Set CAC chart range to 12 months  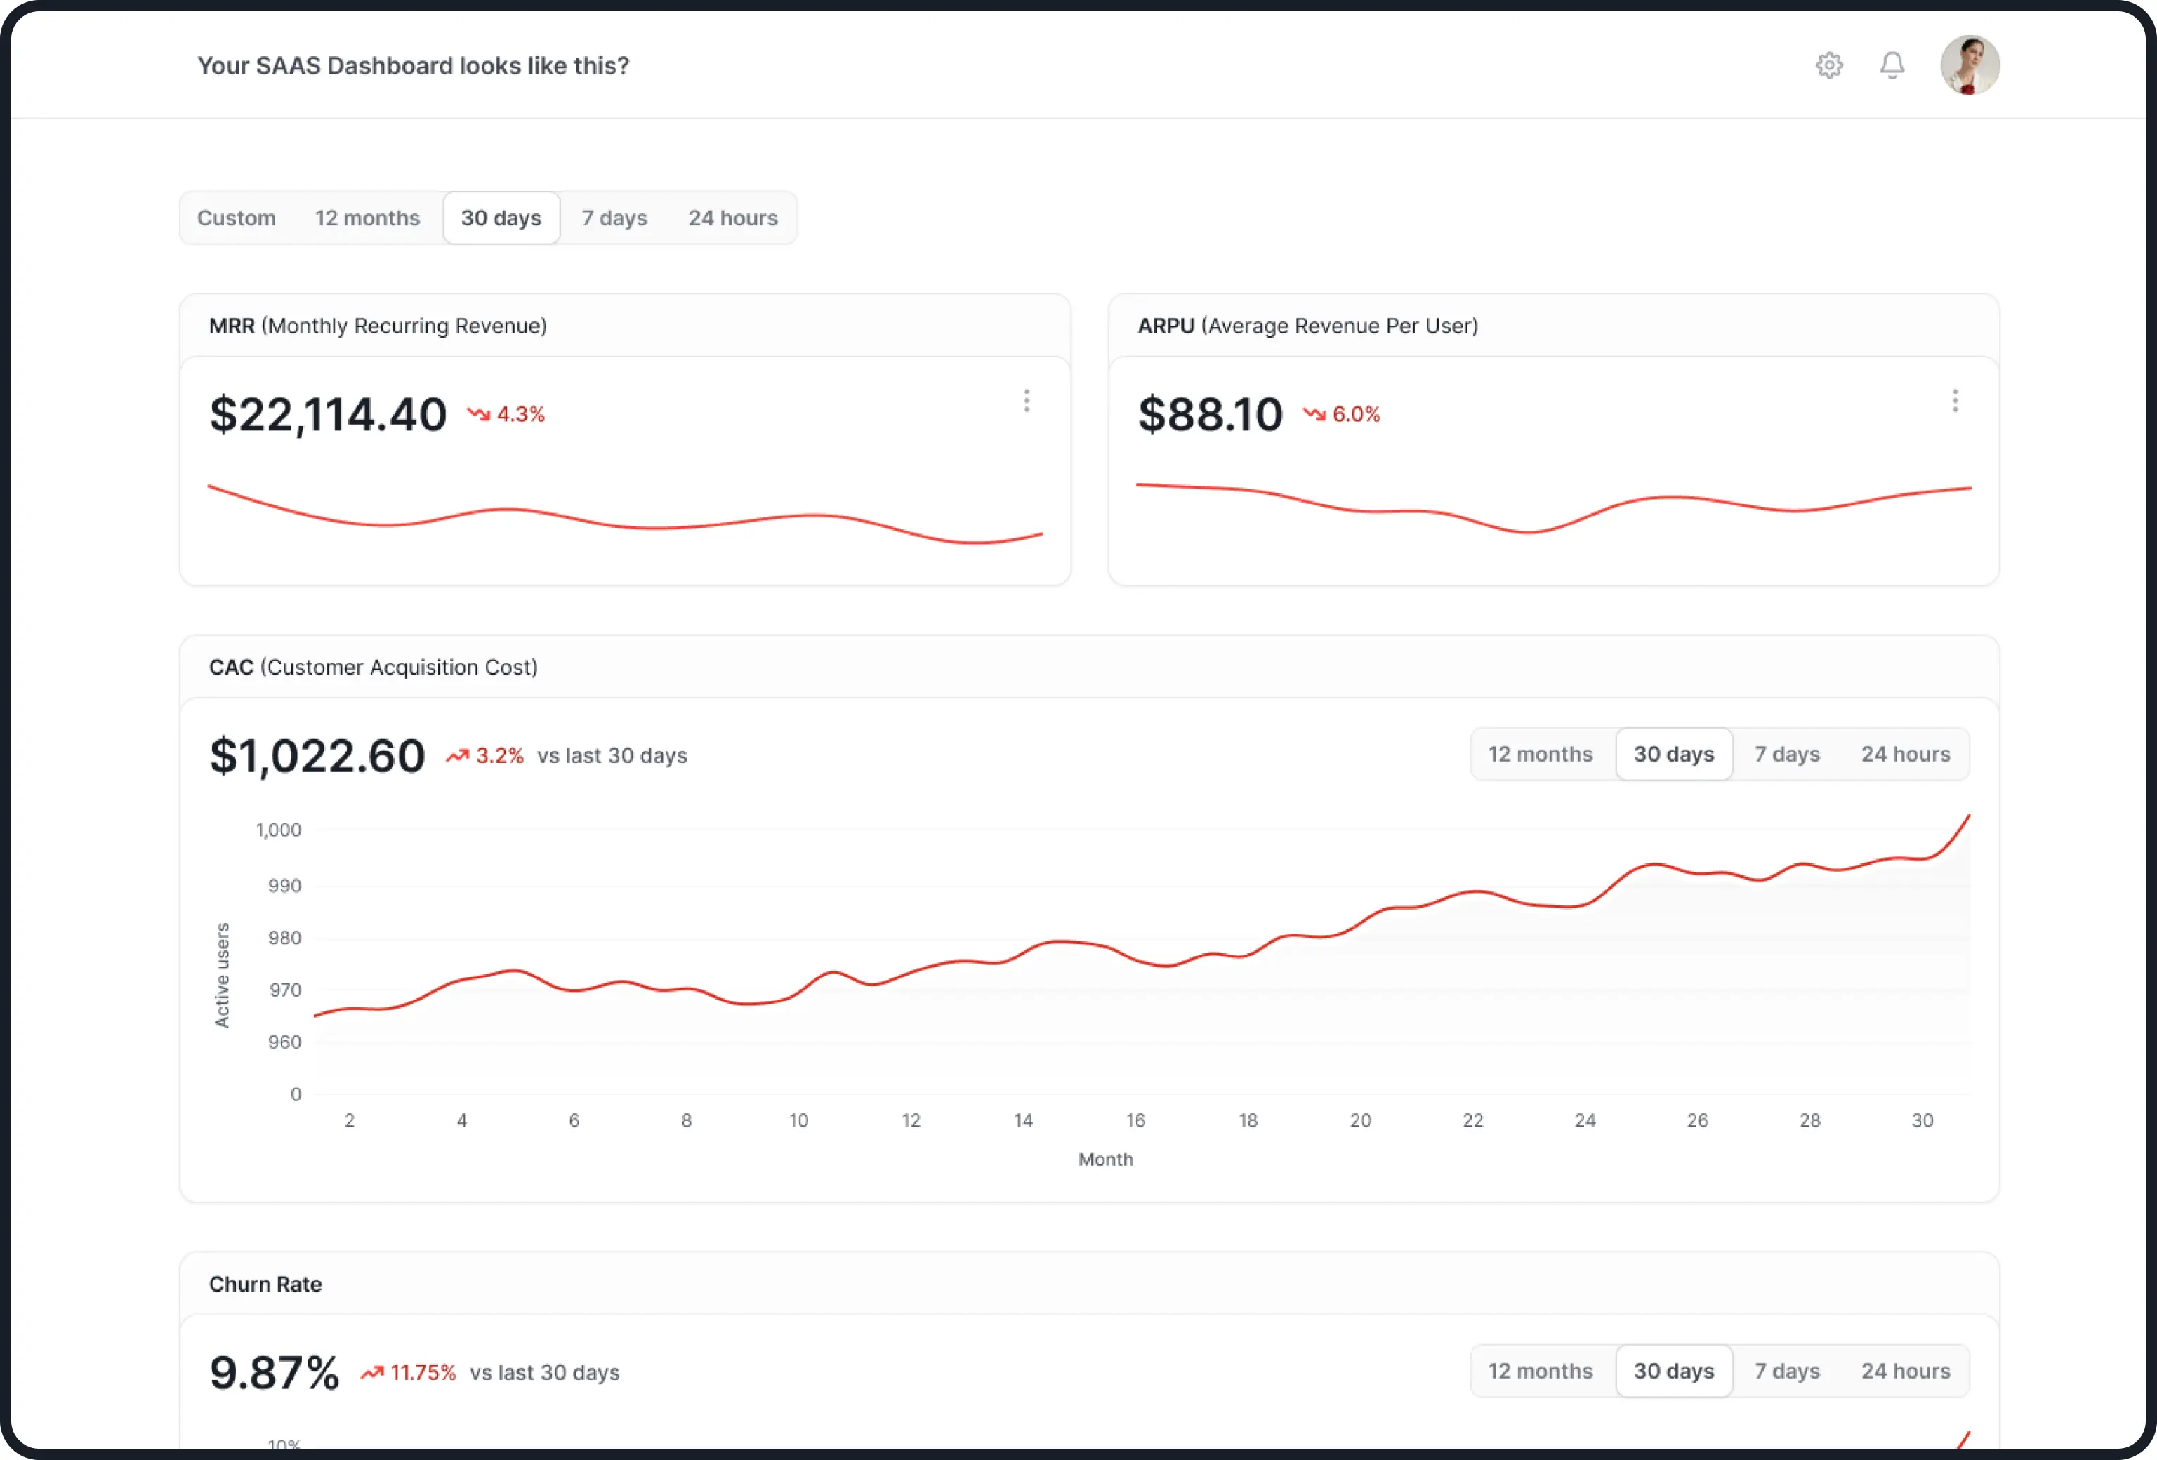click(x=1541, y=754)
